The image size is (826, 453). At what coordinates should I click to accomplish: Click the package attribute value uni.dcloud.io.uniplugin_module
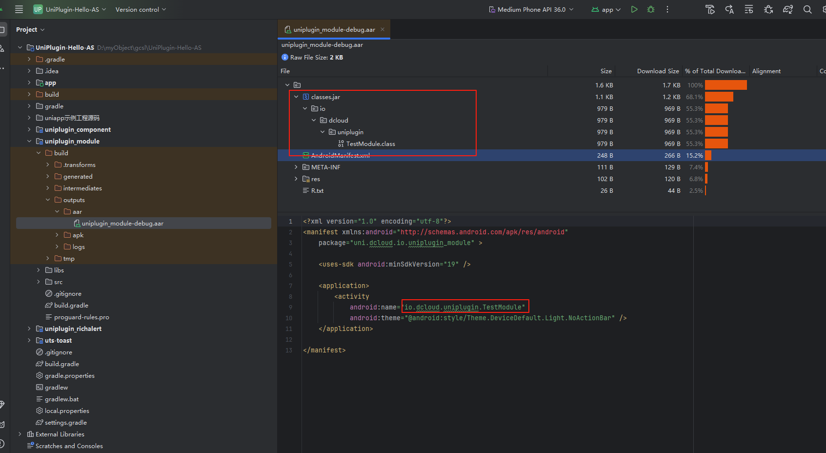coord(412,243)
